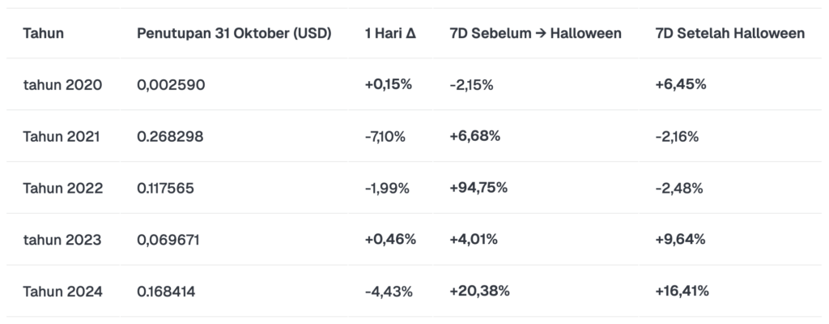Click the +94,75% value
The image size is (829, 324).
click(478, 188)
